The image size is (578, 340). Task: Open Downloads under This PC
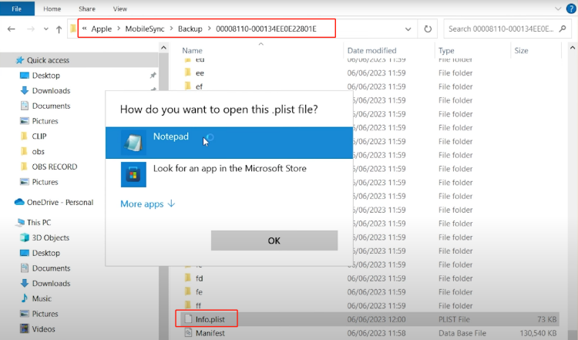51,283
